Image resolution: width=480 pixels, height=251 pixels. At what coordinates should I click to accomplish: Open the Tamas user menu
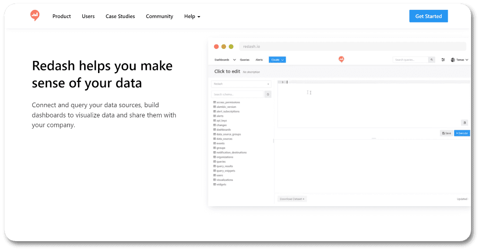(459, 60)
